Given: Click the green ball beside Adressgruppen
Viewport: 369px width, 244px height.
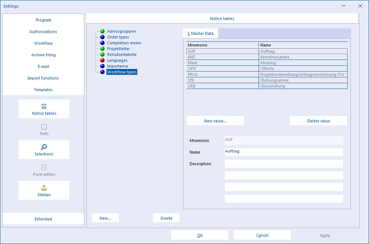Looking at the screenshot, I should coord(102,31).
